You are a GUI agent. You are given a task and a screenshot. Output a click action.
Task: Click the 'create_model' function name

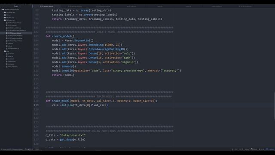[61, 36]
